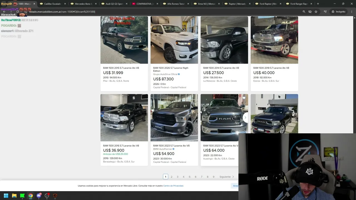This screenshot has width=356, height=200.
Task: Click the US$ 40.000 price
Action: [x=264, y=73]
